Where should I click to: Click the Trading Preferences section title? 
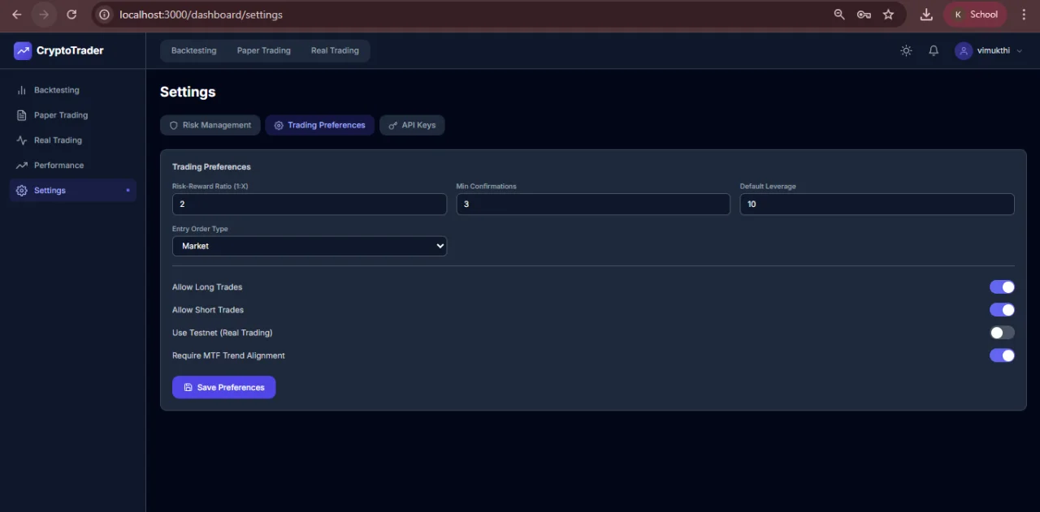point(211,167)
